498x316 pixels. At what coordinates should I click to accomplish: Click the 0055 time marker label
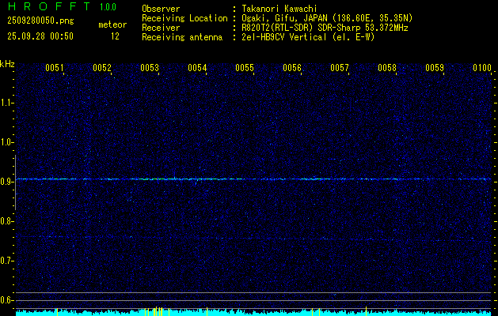[x=245, y=68]
